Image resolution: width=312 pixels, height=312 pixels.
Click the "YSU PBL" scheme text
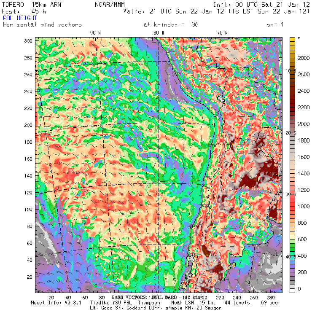coord(121,303)
